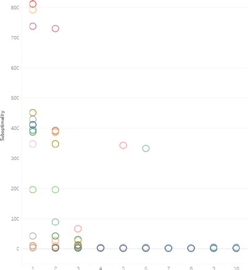Click the 500 y-axis tick label
Screen dimensions: 248x270
[x=15, y=98]
